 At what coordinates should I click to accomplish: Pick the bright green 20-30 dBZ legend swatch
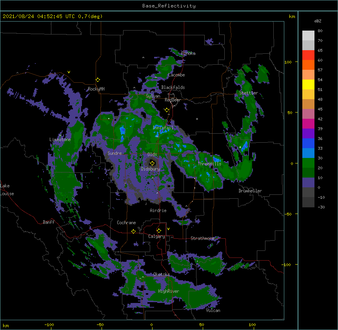308,163
